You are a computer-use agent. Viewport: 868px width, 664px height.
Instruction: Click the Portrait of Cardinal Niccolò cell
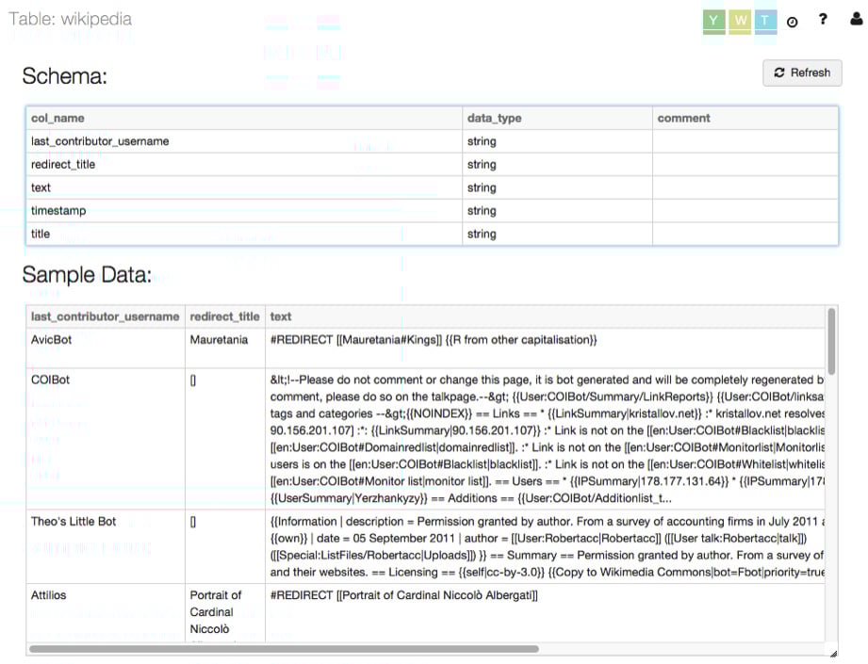pos(225,612)
